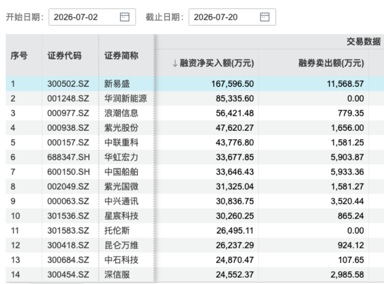Click value 1,581.27
Viewport: 384px width, 284px height.
point(347,187)
